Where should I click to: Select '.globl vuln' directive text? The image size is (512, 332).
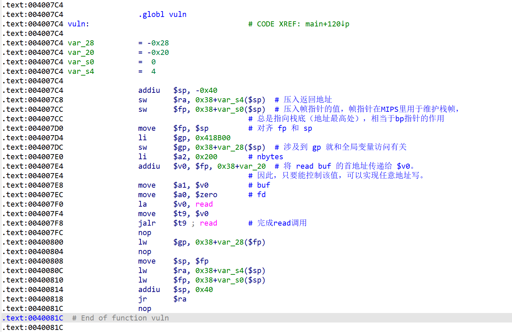point(162,15)
